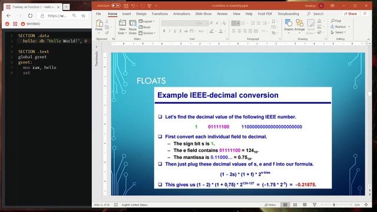This screenshot has width=377, height=212.
Task: Click zoom in plus button
Action: pos(351,205)
